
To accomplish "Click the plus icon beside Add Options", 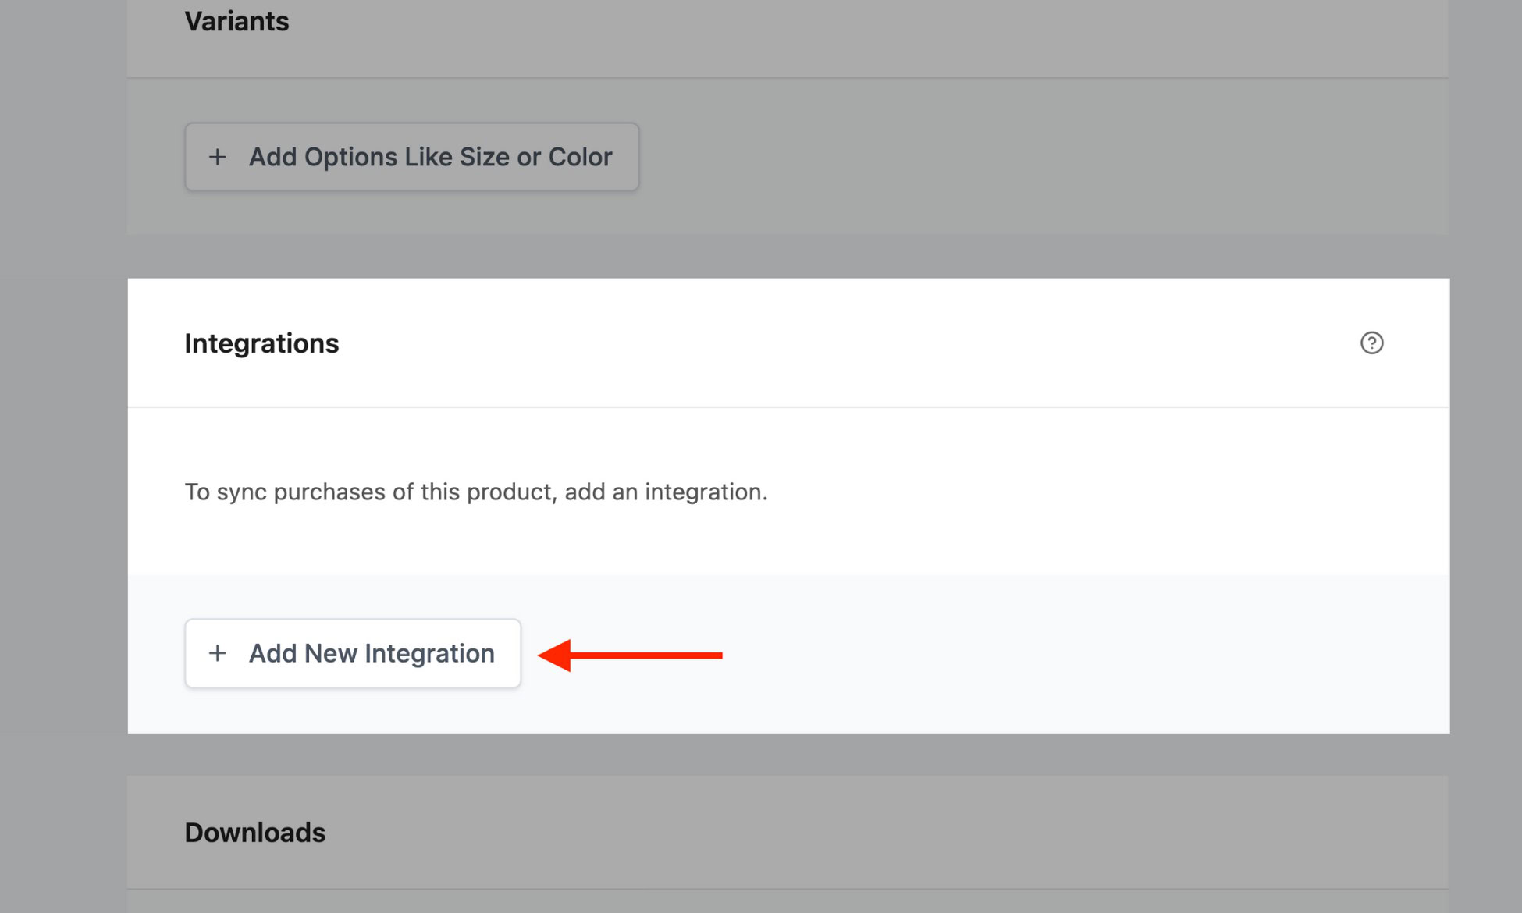I will tap(218, 157).
